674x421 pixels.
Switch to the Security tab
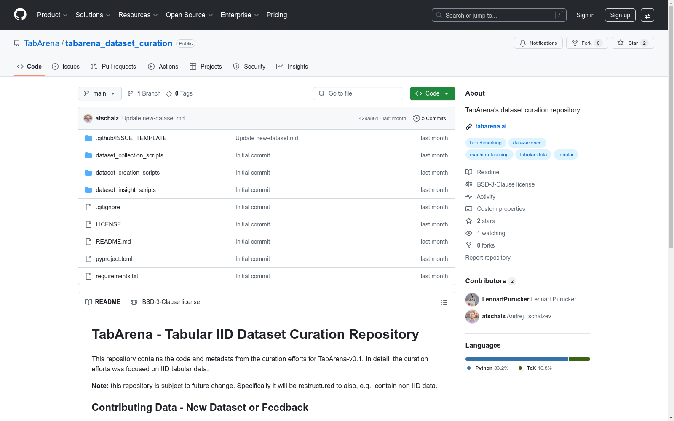coord(249,67)
